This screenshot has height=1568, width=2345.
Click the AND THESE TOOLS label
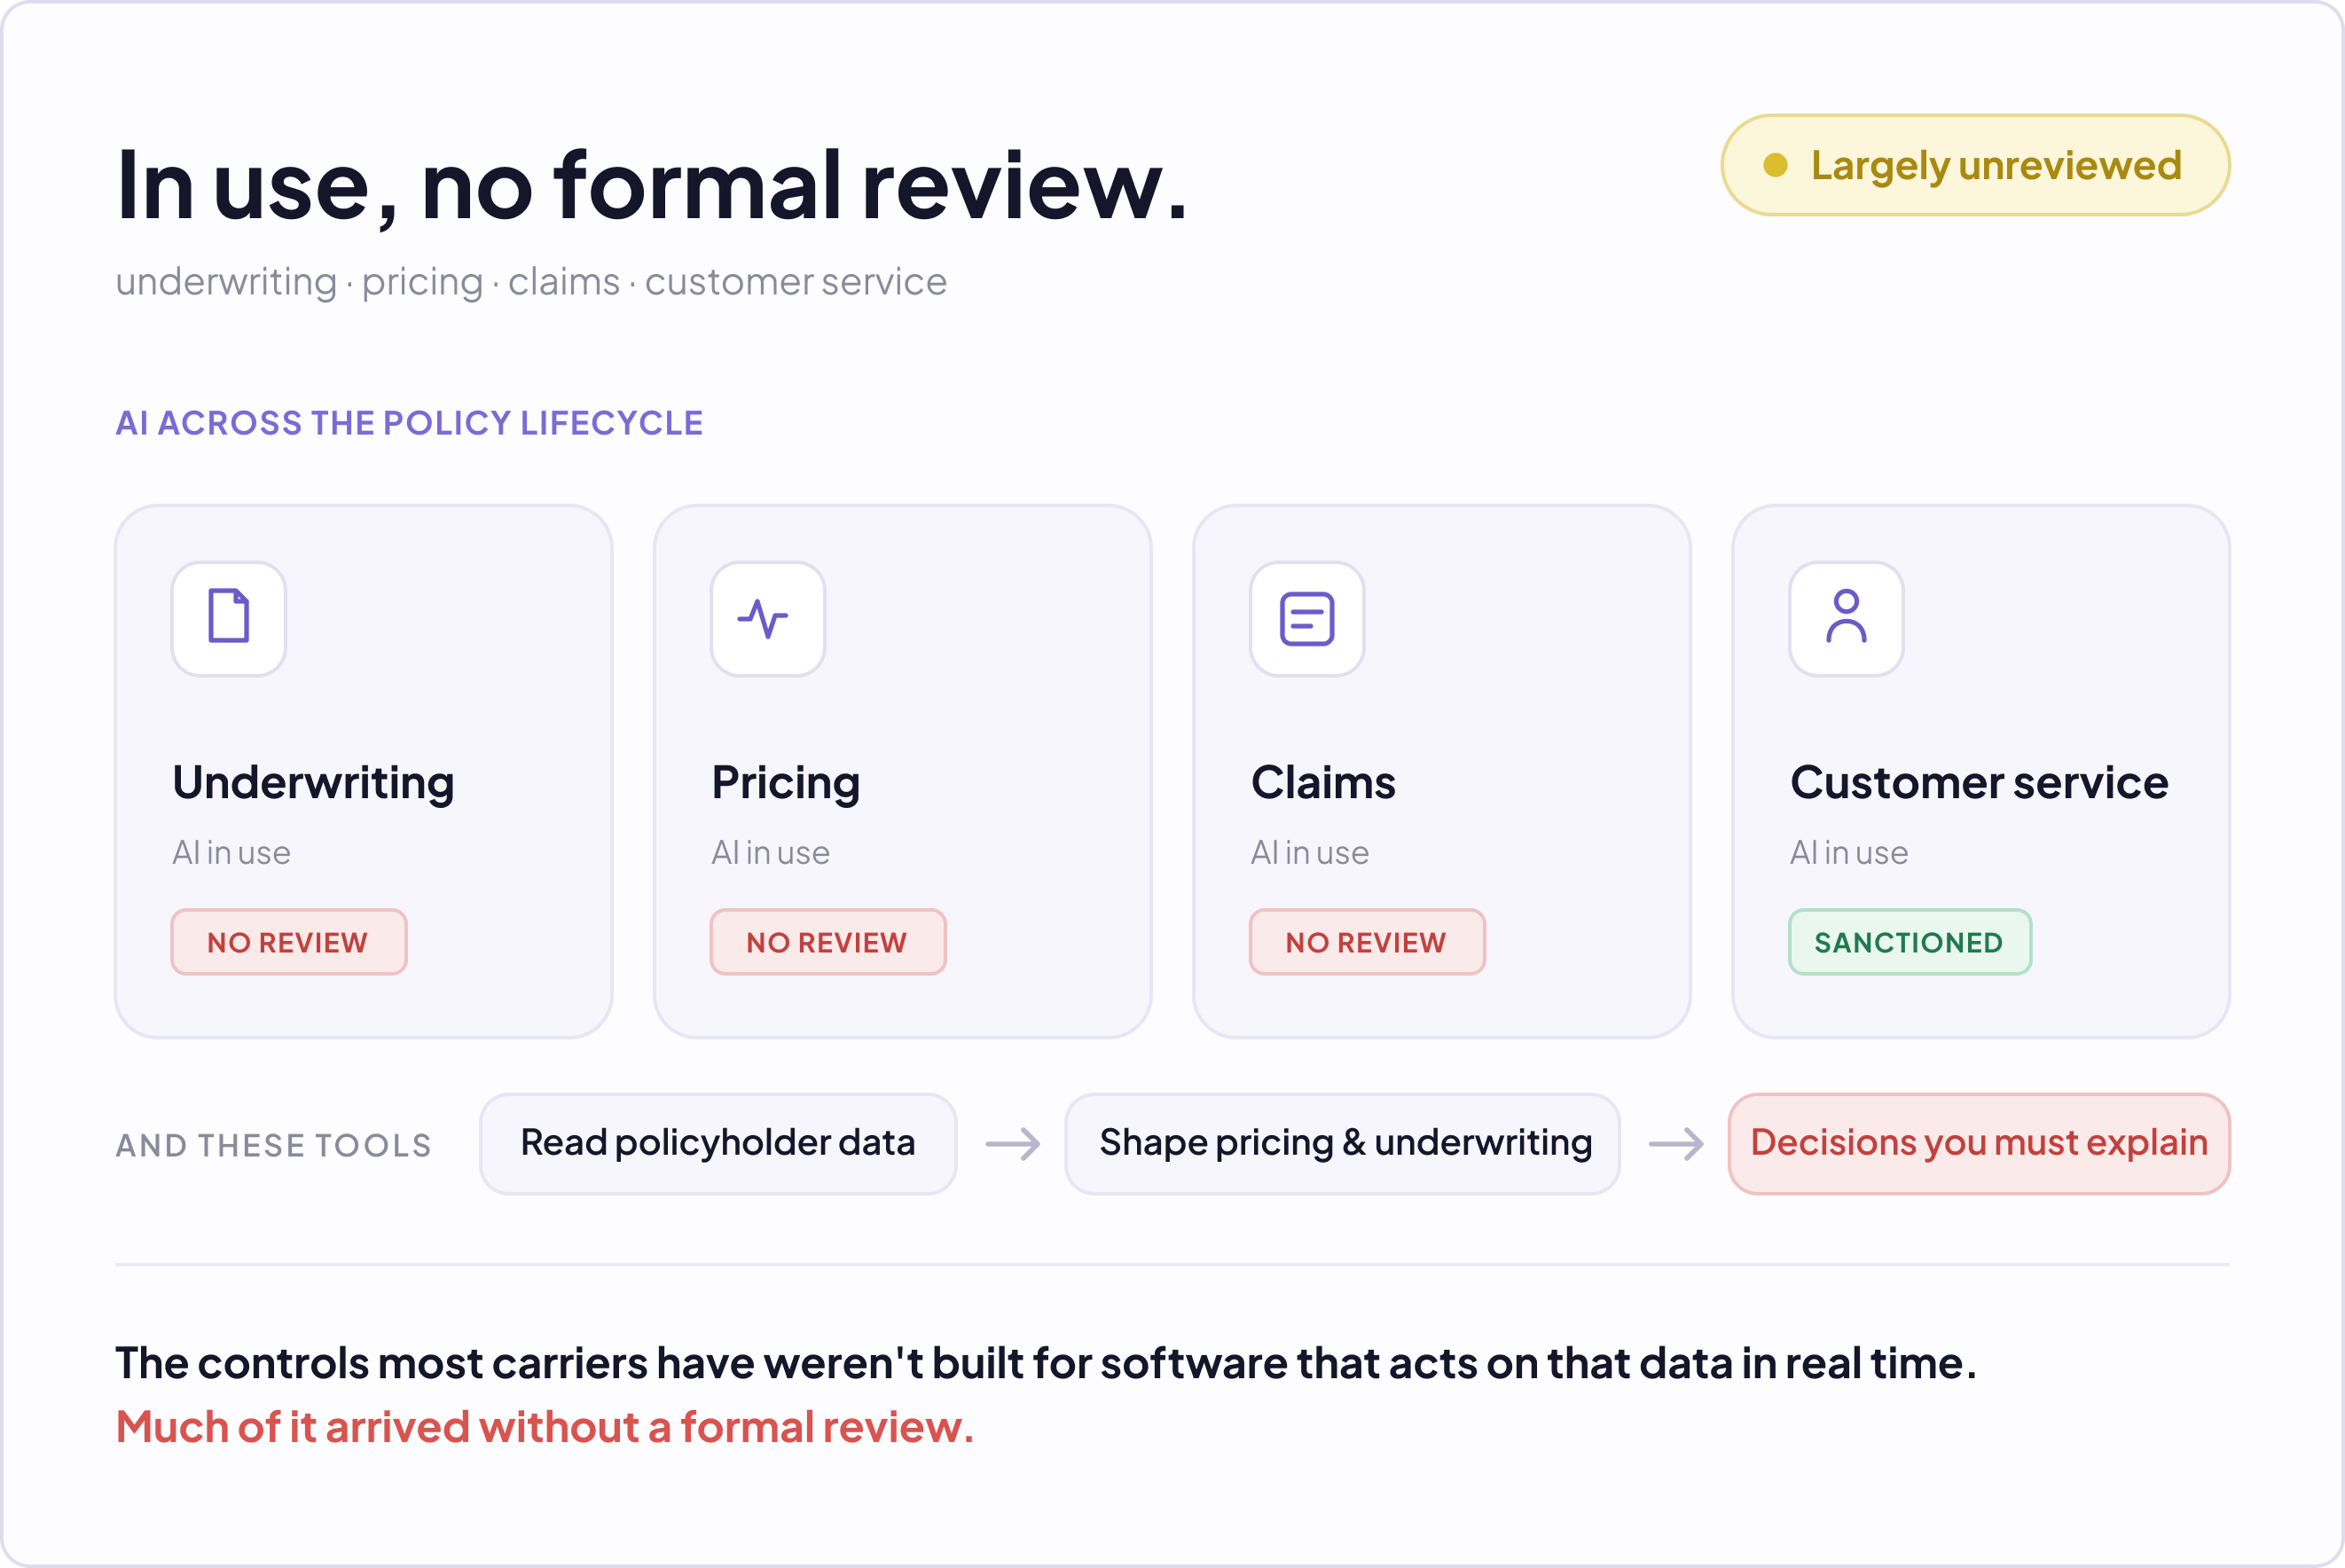(x=274, y=1145)
